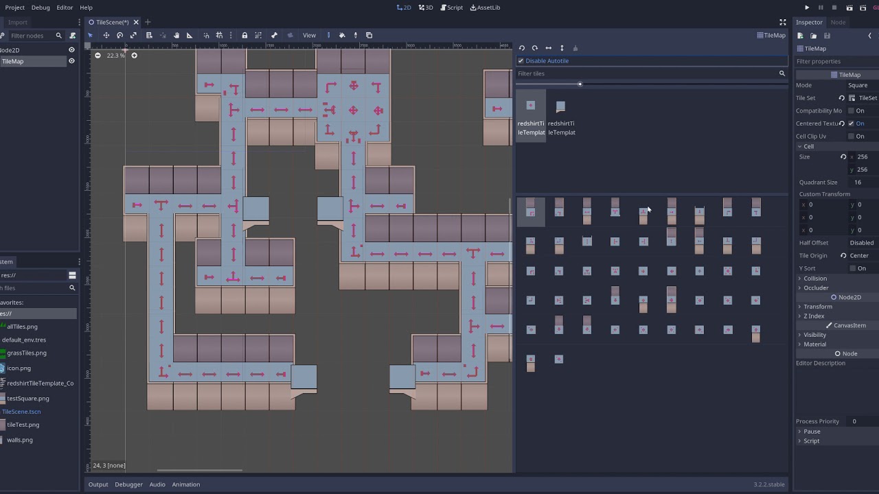Flip tile horizontally in TileMap palette
Image resolution: width=879 pixels, height=494 pixels.
[x=548, y=48]
